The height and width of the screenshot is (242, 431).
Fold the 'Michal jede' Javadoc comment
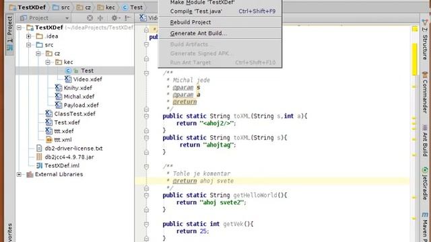tap(146, 73)
